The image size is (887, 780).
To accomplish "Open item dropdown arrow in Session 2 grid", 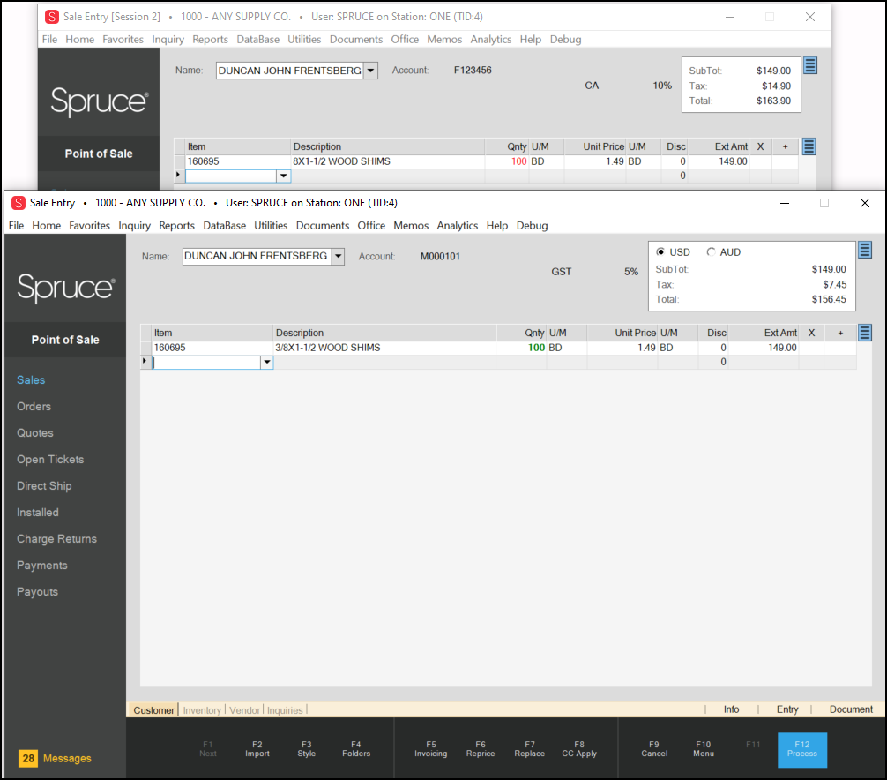I will [x=283, y=176].
